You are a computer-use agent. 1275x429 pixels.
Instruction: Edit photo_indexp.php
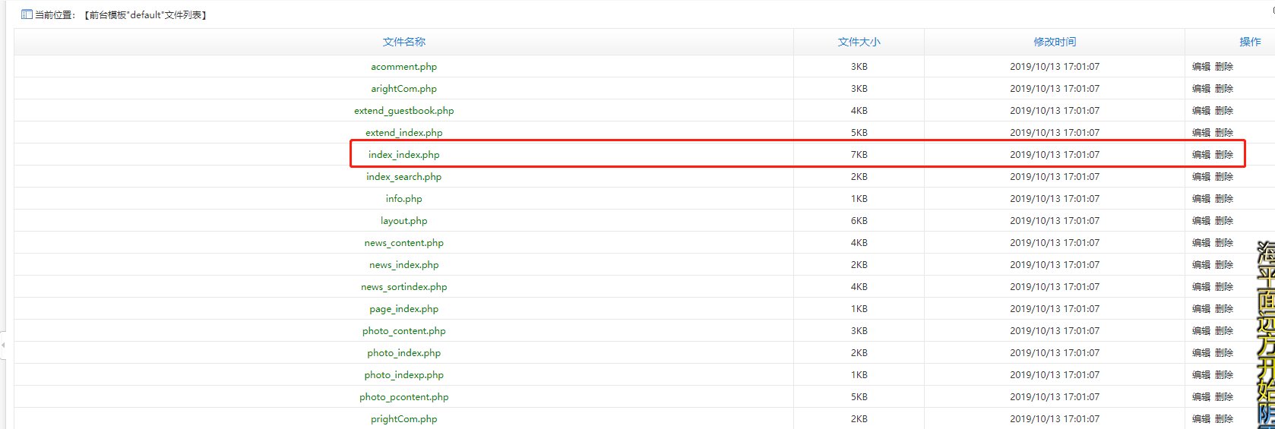click(x=1201, y=375)
